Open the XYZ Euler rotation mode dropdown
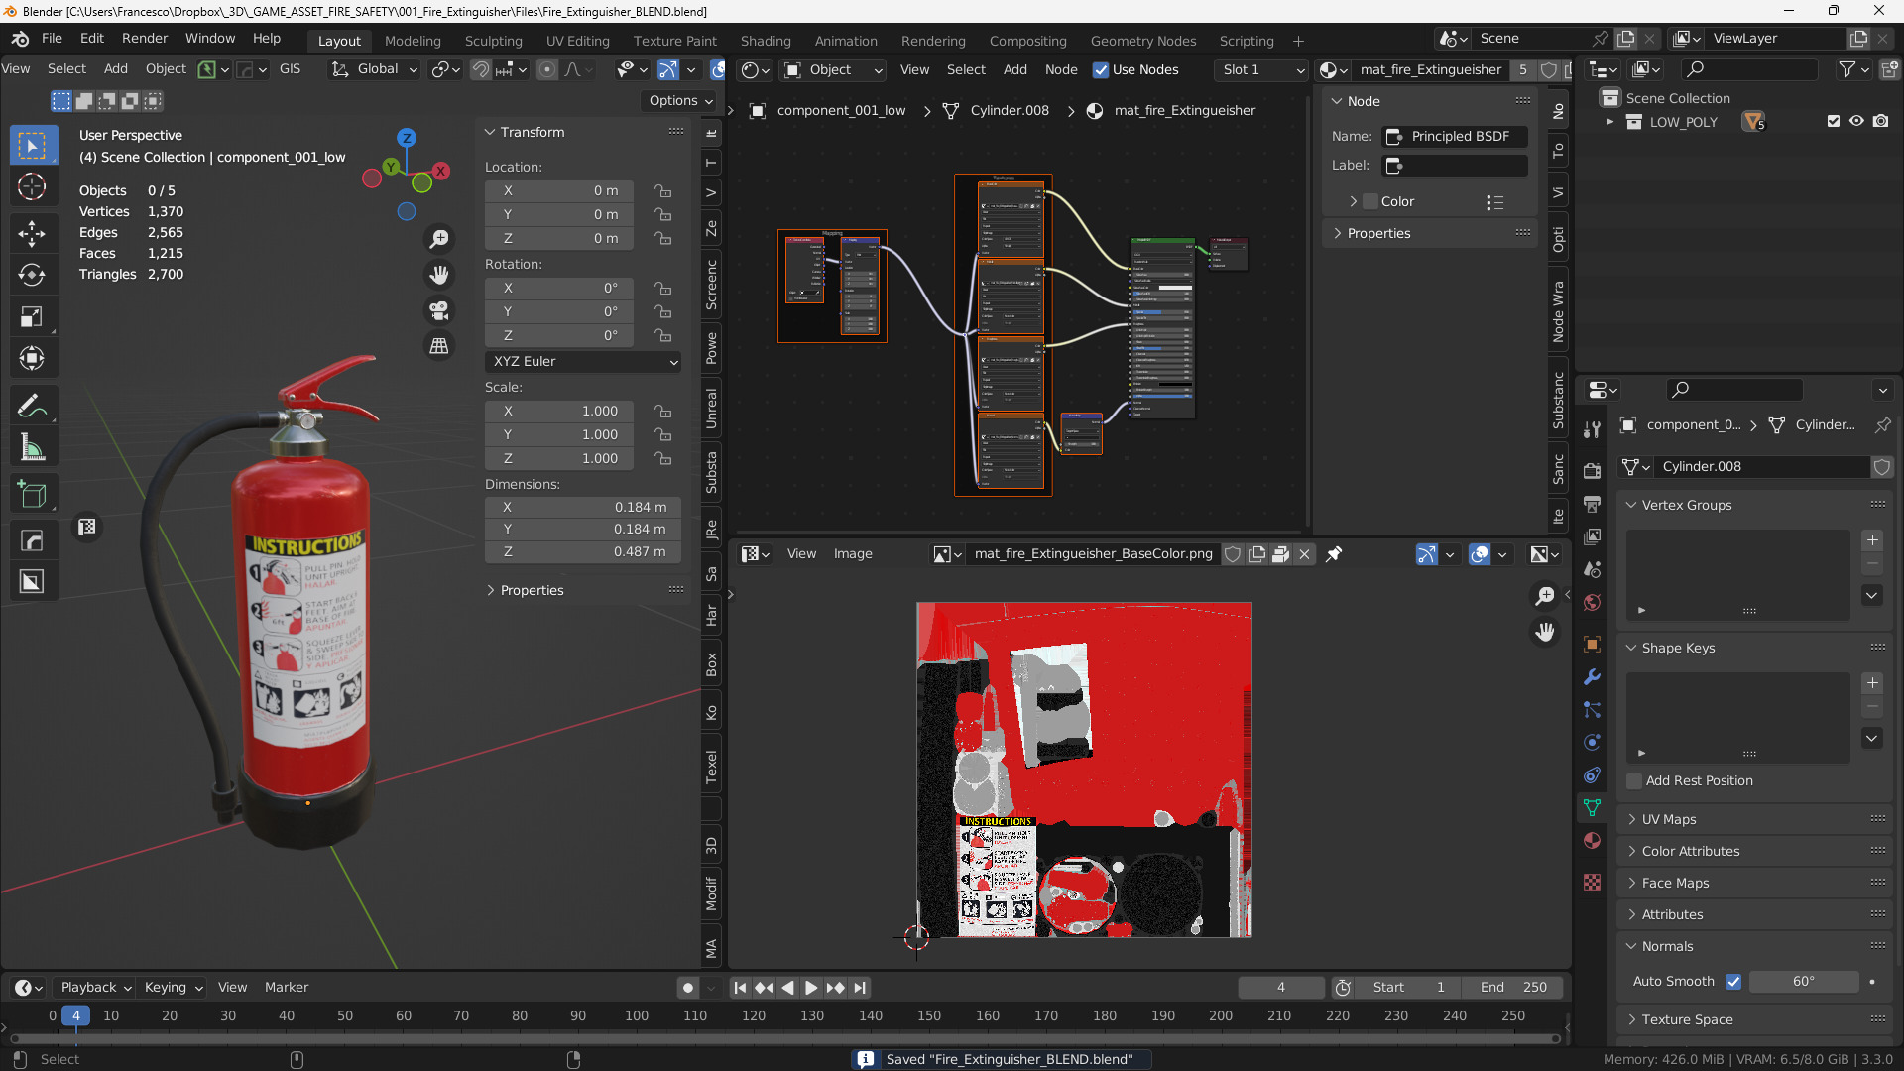 click(x=583, y=362)
